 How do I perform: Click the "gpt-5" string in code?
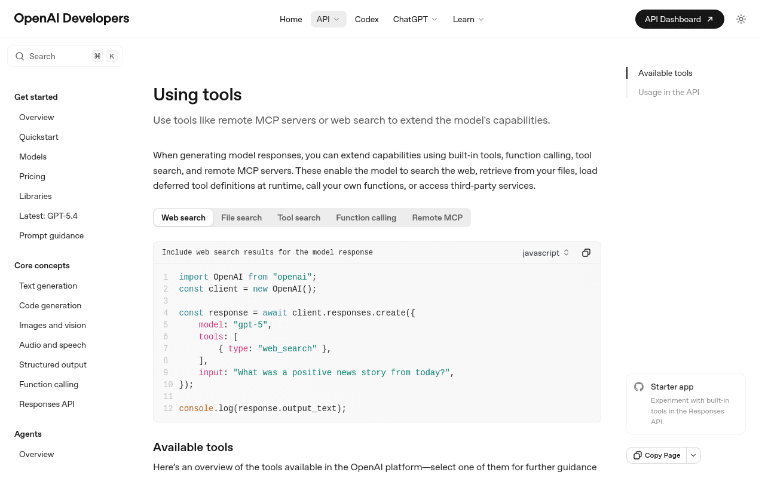point(250,324)
